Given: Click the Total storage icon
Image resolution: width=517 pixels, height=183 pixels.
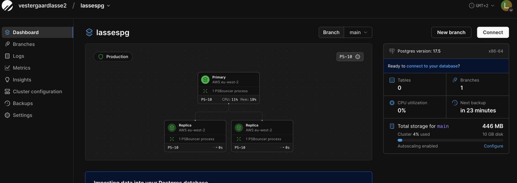Looking at the screenshot, I should point(392,126).
